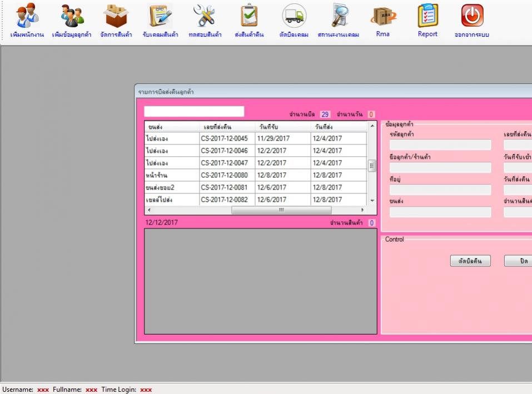
Task: Click the วันที่ส่ง column header
Action: point(339,127)
